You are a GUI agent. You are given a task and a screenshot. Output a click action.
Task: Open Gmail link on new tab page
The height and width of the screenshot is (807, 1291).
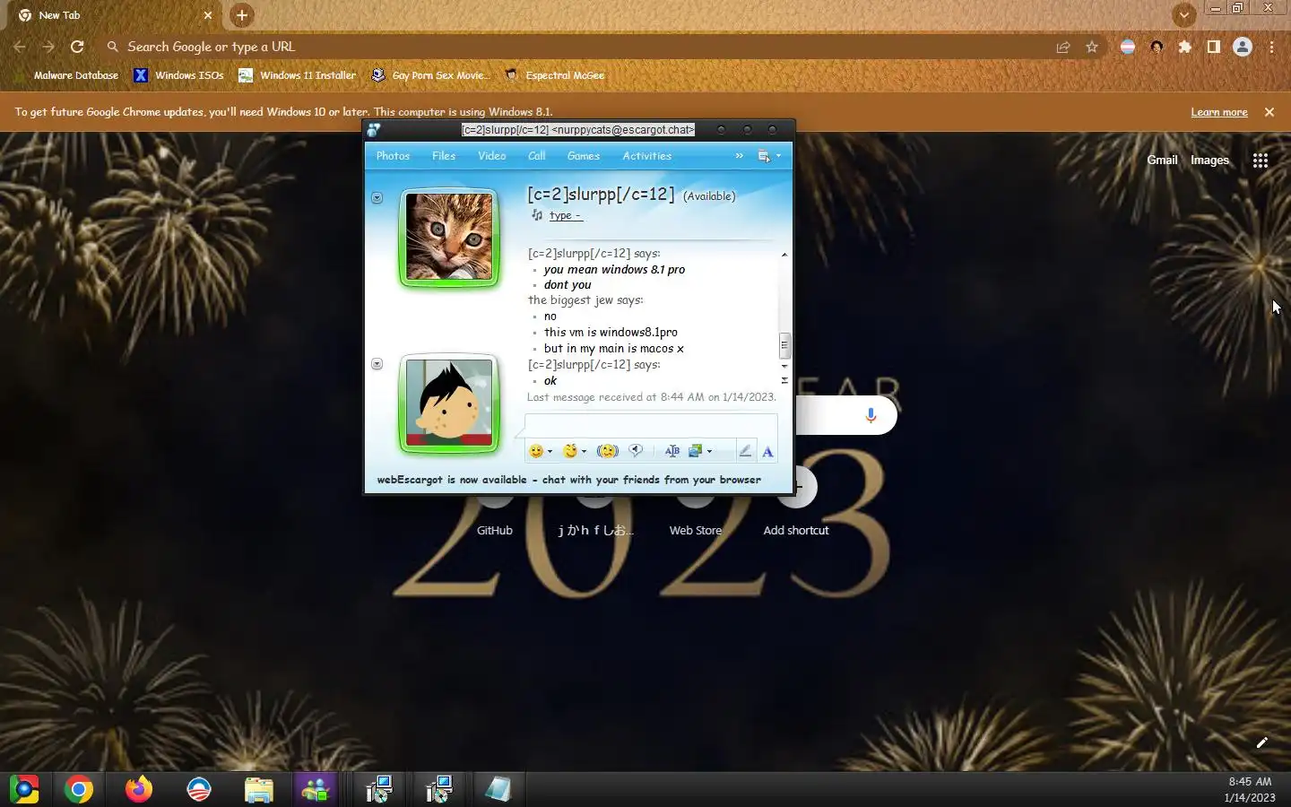[1162, 161]
